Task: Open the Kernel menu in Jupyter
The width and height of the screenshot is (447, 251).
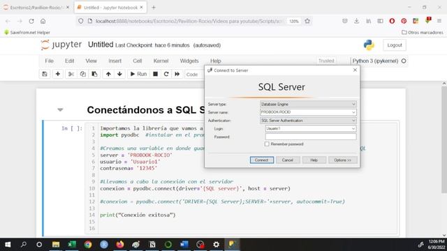Action: tap(161, 61)
